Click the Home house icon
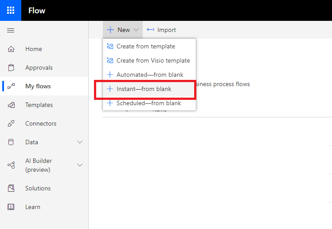332x229 pixels. pyautogui.click(x=11, y=49)
